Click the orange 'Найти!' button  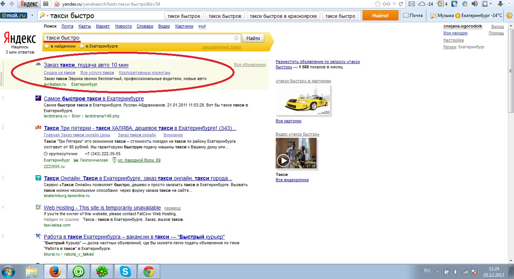point(380,15)
